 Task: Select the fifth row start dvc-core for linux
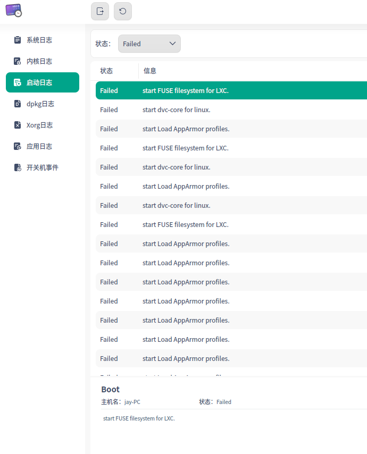point(231,167)
